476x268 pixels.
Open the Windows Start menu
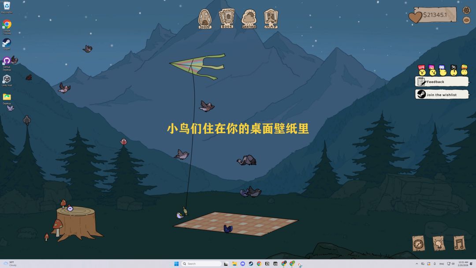click(176, 264)
